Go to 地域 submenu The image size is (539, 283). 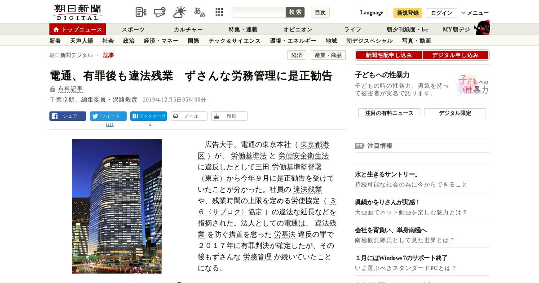[x=331, y=41]
